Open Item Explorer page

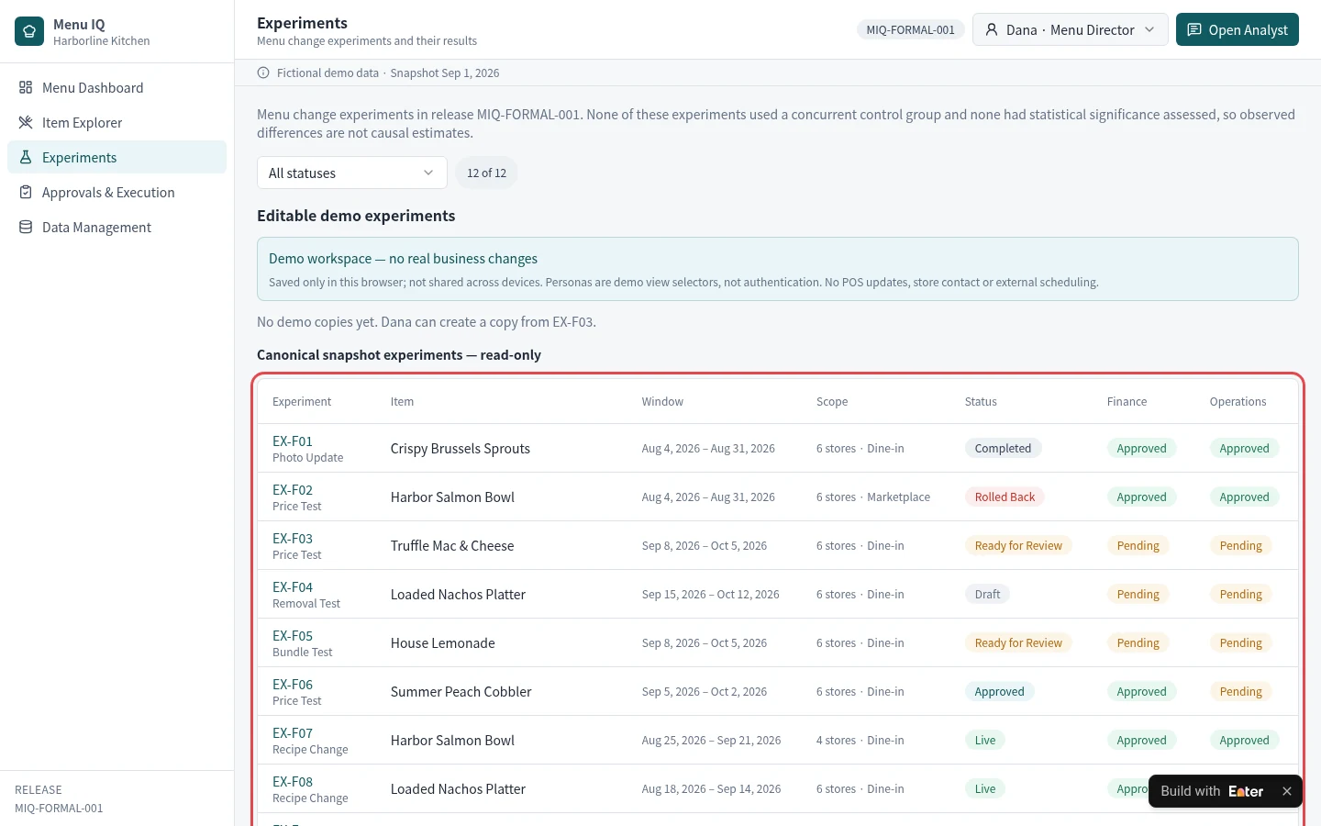[117, 122]
